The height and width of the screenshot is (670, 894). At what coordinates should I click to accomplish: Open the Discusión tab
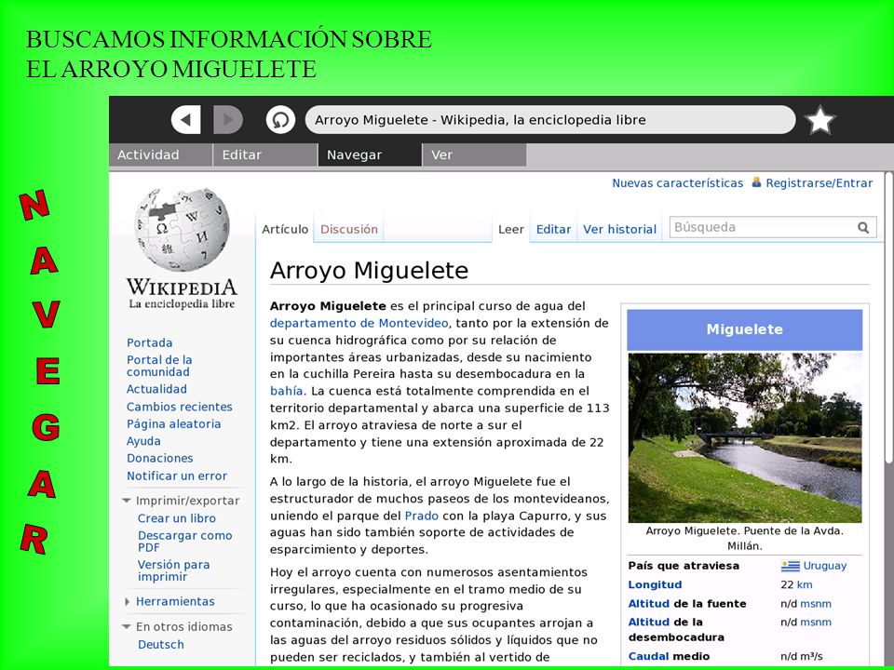349,229
